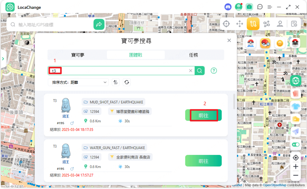Open the green toolbox icon in title bar
Viewport: 307px width, 189px height.
249,7
